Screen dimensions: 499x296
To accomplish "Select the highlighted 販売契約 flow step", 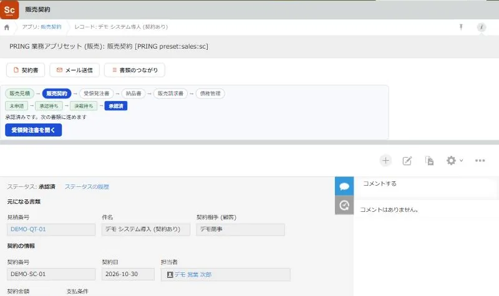I will [x=57, y=93].
